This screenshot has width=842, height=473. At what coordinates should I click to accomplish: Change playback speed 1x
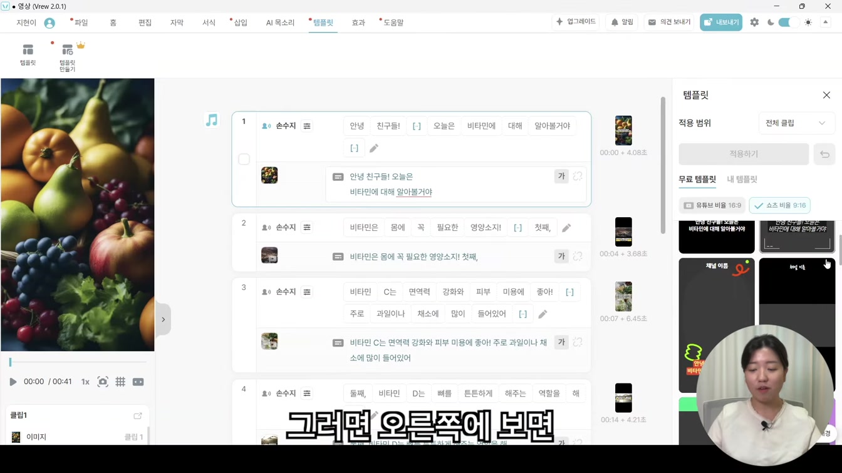click(x=85, y=382)
